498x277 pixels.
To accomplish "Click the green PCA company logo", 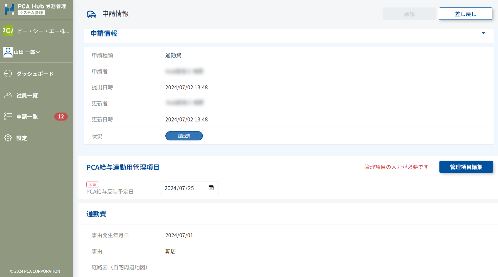I will coord(8,31).
